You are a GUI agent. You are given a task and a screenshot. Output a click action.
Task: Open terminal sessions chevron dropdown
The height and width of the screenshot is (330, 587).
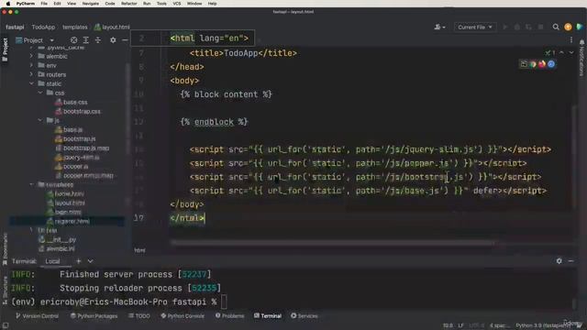click(90, 261)
